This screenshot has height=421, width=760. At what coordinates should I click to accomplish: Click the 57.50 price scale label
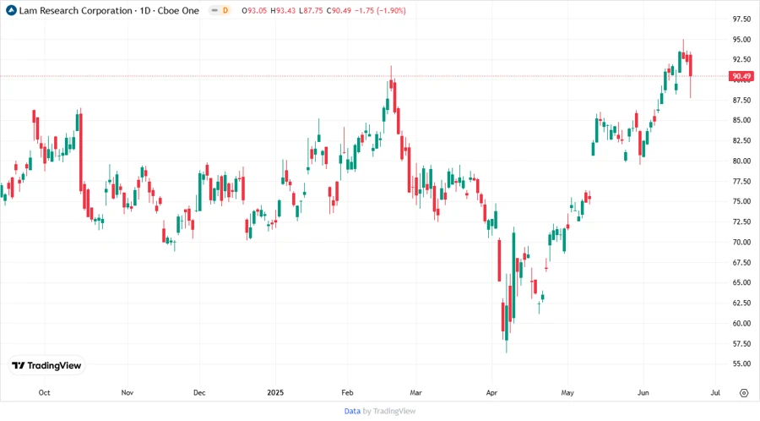click(741, 343)
